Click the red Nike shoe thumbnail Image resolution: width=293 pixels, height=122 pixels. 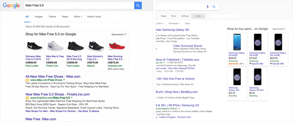point(117,46)
